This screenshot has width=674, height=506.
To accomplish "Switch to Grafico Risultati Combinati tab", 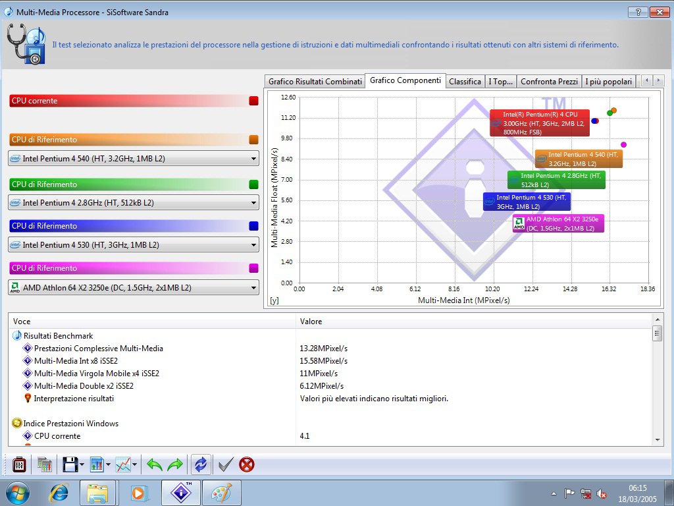I will (x=315, y=82).
